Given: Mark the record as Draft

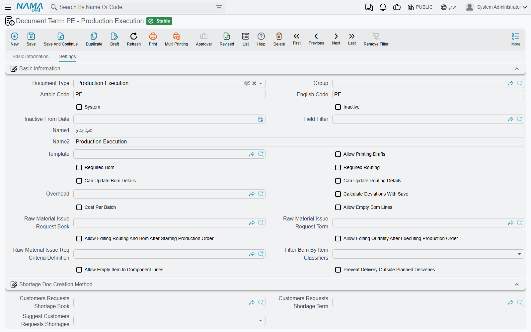Looking at the screenshot, I should click(x=114, y=39).
